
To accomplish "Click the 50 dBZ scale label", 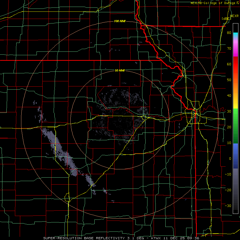I will (x=229, y=80).
